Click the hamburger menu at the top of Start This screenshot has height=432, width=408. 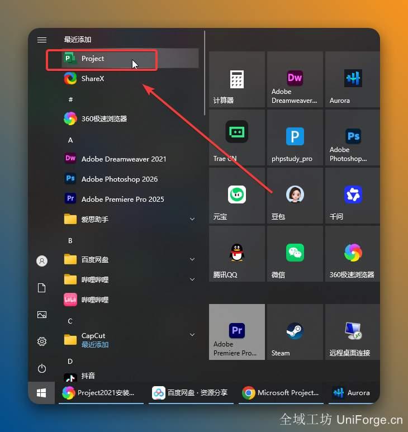tap(42, 40)
